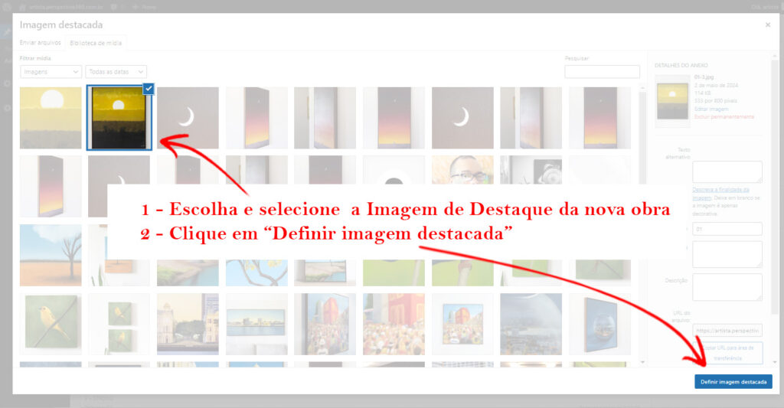Open the Imagens media type filter dropdown
Viewport: 784px width, 408px height.
tap(51, 72)
